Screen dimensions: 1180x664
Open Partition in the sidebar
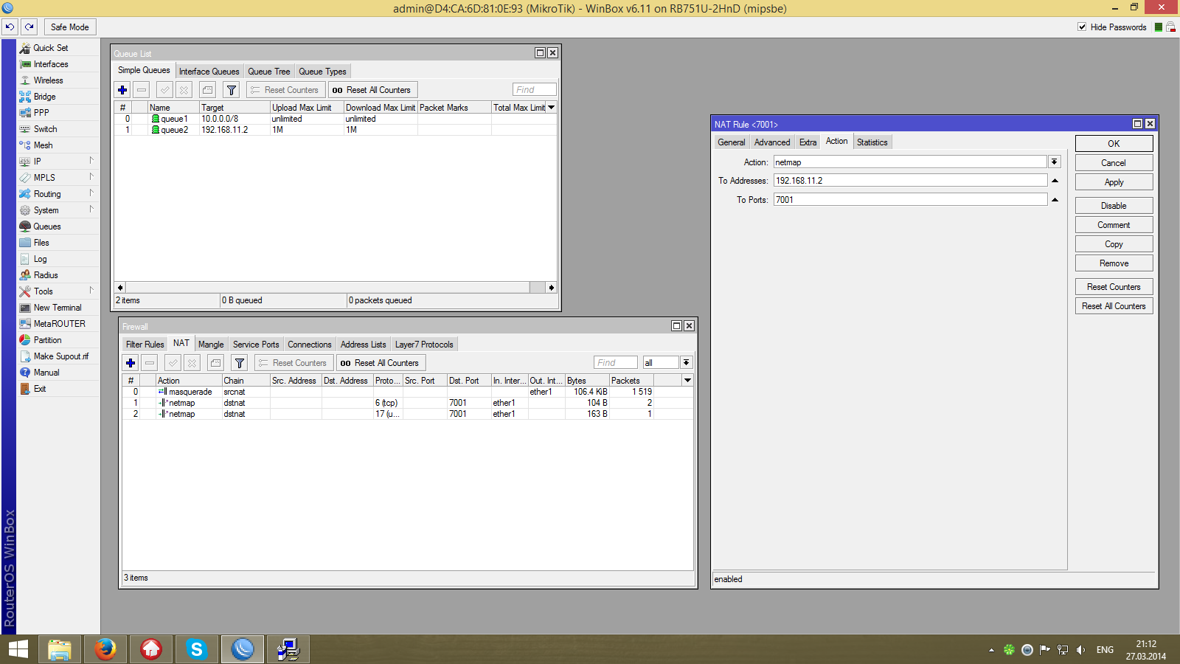47,340
